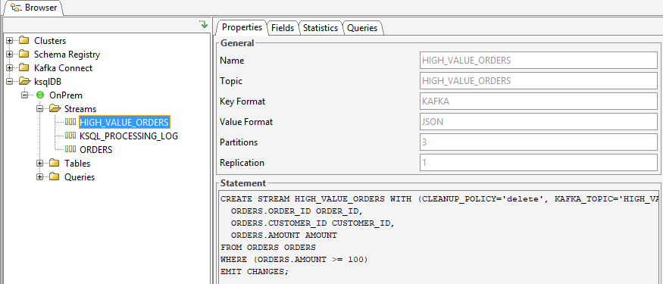Click the Tables folder icon

coord(54,163)
